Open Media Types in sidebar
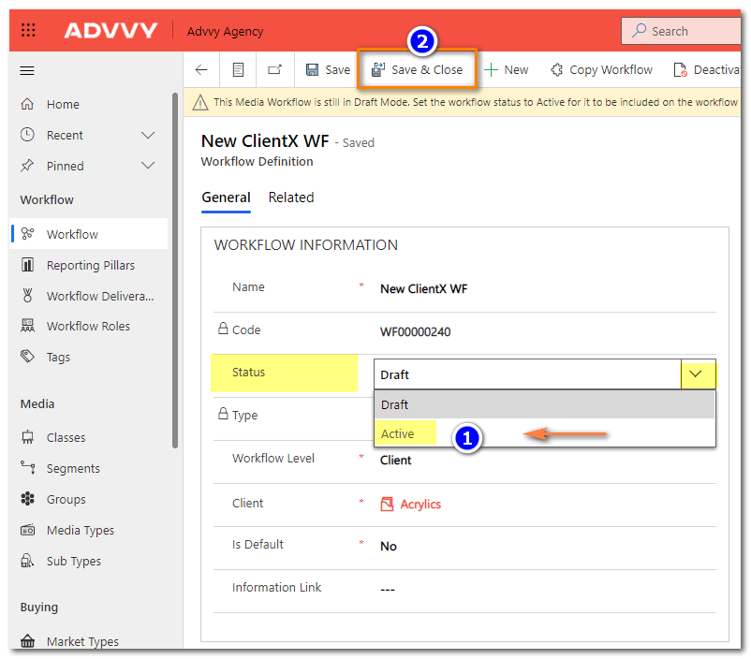 click(x=80, y=531)
